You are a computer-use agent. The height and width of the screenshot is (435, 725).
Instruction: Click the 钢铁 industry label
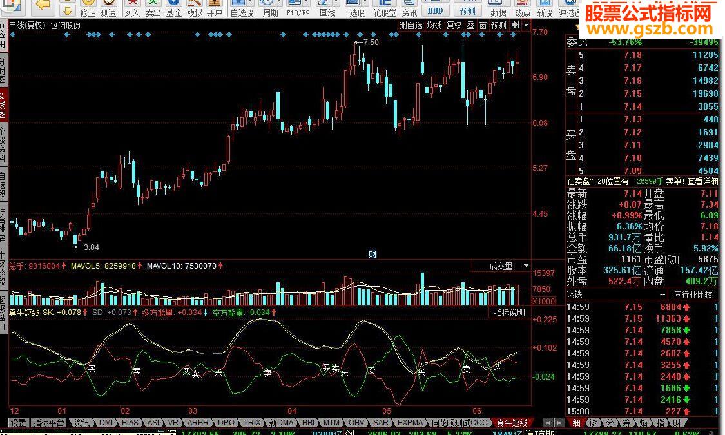[574, 294]
